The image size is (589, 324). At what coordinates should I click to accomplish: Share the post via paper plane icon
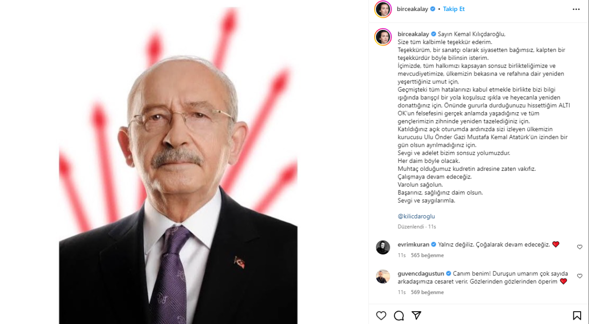click(416, 315)
